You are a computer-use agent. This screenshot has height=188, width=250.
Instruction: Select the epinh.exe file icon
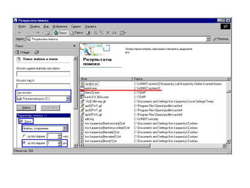tap(82, 88)
